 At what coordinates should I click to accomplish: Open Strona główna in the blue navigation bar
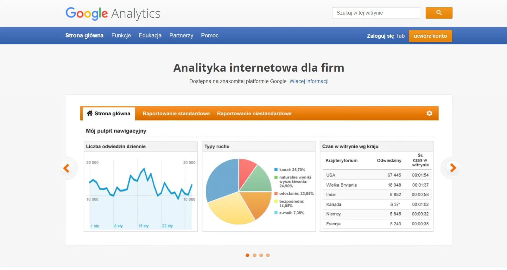(84, 35)
